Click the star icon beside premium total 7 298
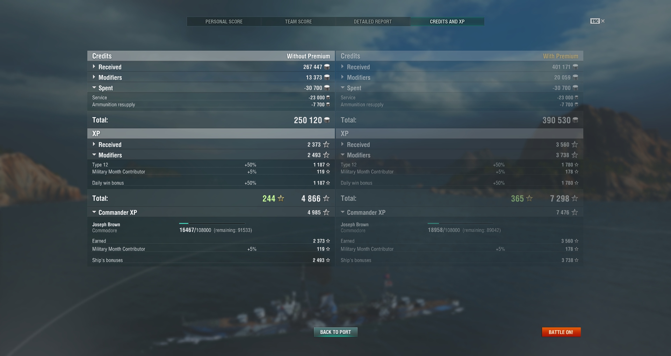671x356 pixels. click(575, 198)
